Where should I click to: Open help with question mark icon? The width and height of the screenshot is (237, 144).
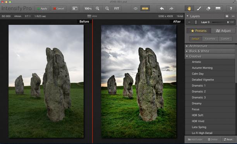click(x=231, y=9)
